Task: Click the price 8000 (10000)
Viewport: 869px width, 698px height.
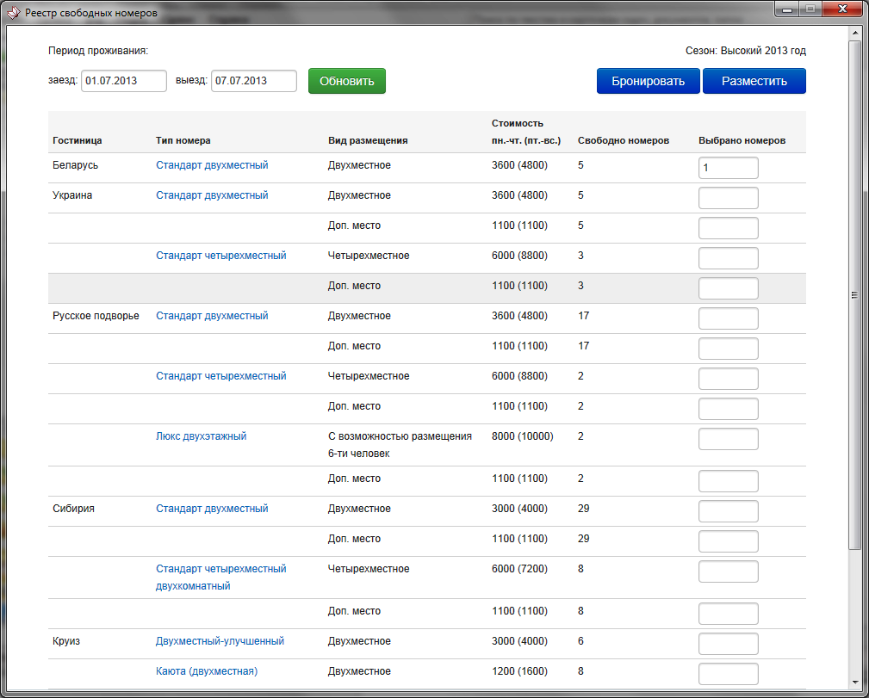Action: pyautogui.click(x=523, y=436)
